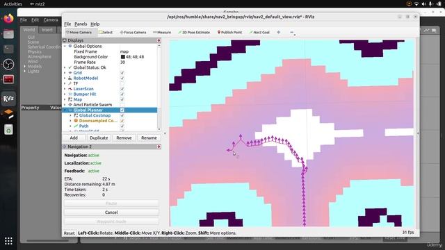Click the Reset button in status bar
The height and width of the screenshot is (250, 445).
[69, 233]
